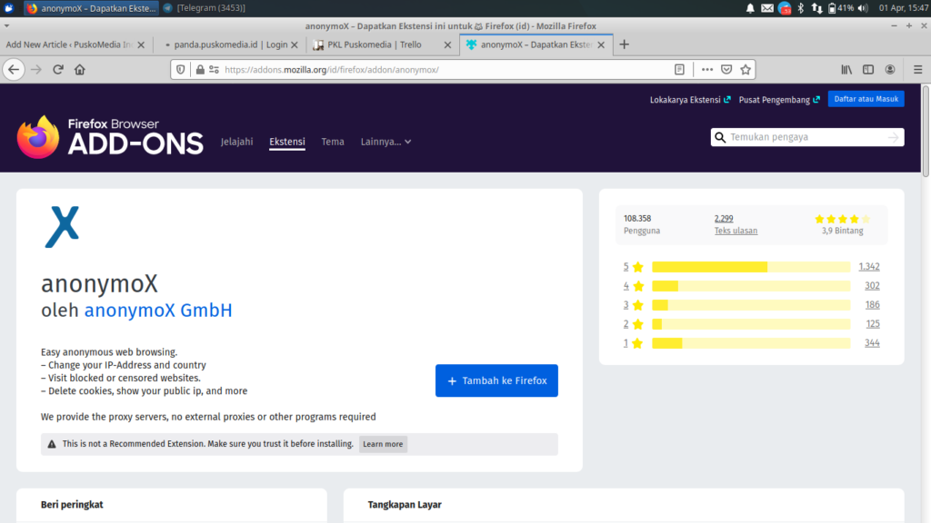Click the search magnifier icon

point(720,138)
